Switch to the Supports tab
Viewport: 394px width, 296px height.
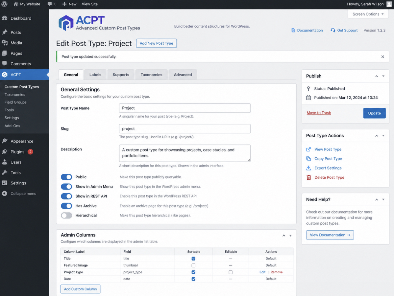[x=121, y=75]
